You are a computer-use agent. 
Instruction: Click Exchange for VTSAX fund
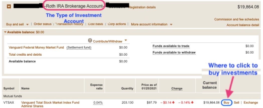tap(251, 103)
